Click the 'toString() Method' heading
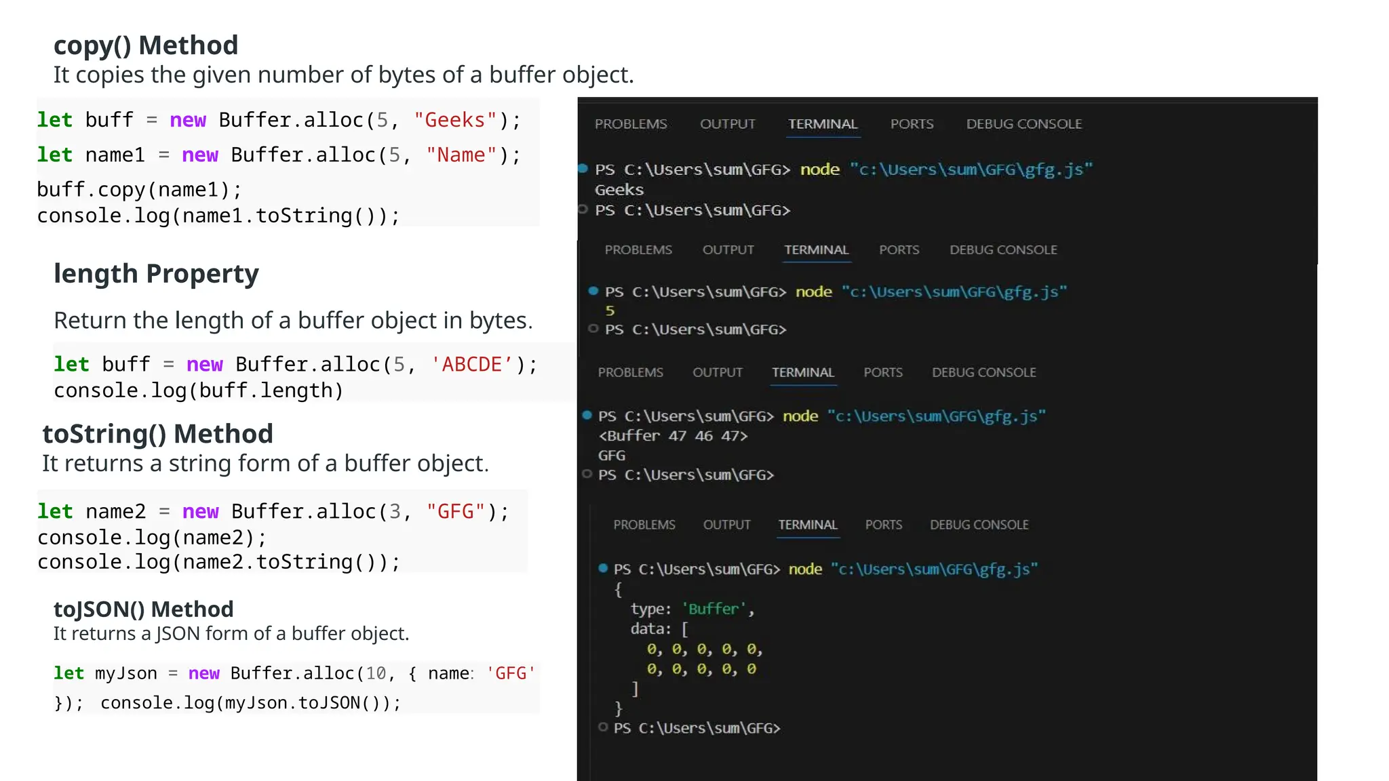Screen dimensions: 1389x781 (x=157, y=434)
